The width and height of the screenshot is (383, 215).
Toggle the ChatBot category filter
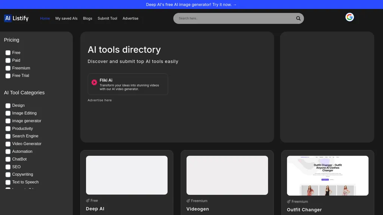tap(8, 159)
